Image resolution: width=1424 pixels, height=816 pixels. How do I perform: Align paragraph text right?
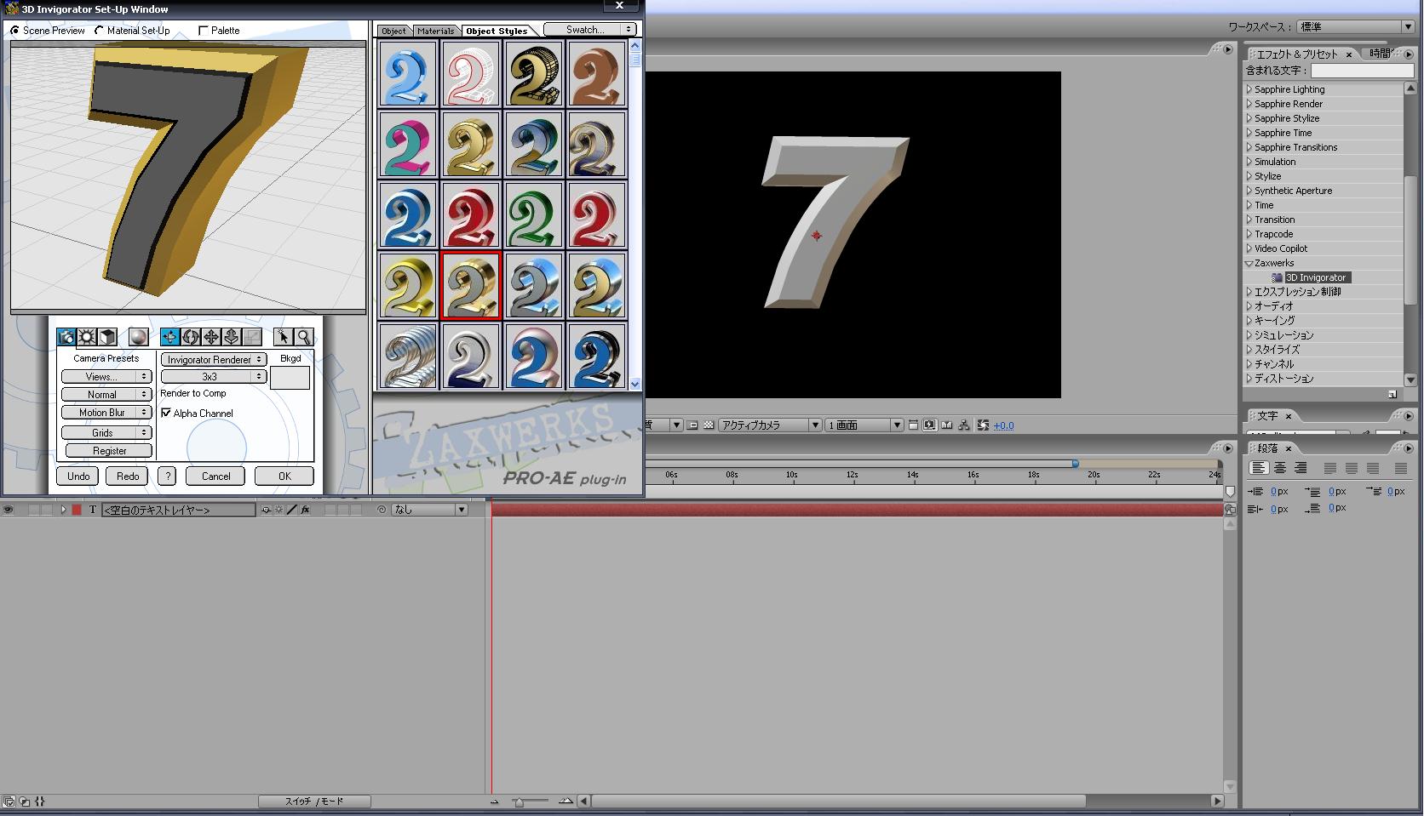[1301, 468]
